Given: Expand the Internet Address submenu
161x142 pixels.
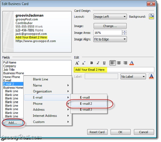Looking at the screenshot, I should pos(48,116).
